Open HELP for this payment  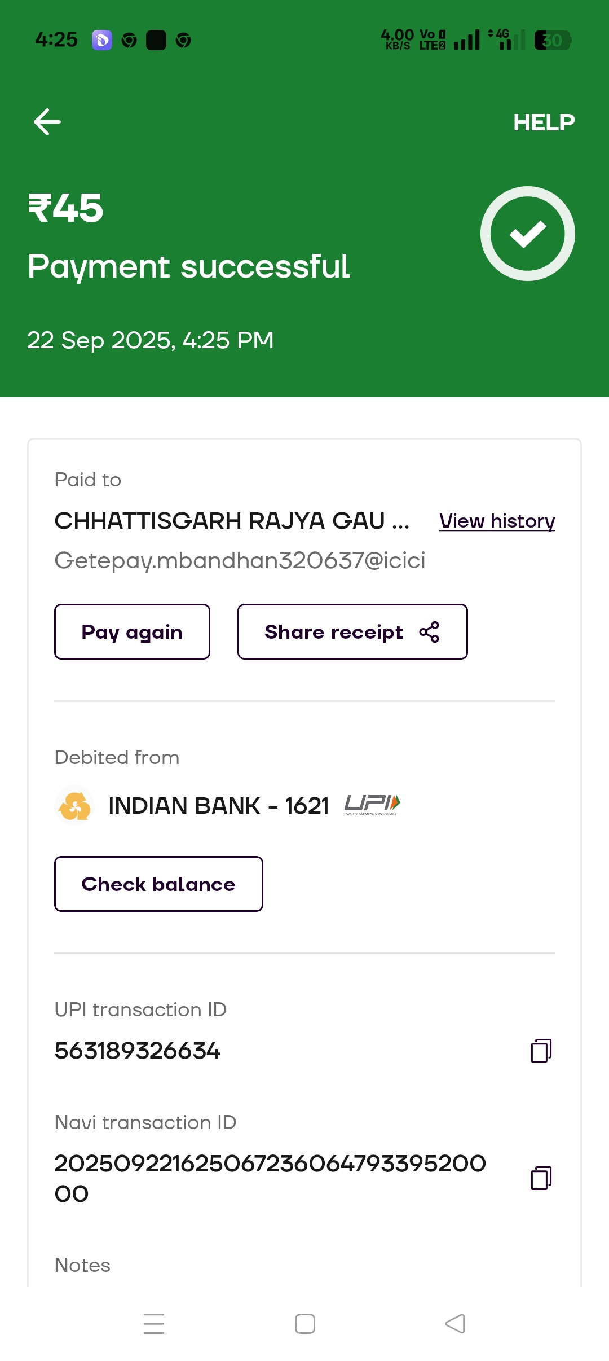(x=544, y=122)
